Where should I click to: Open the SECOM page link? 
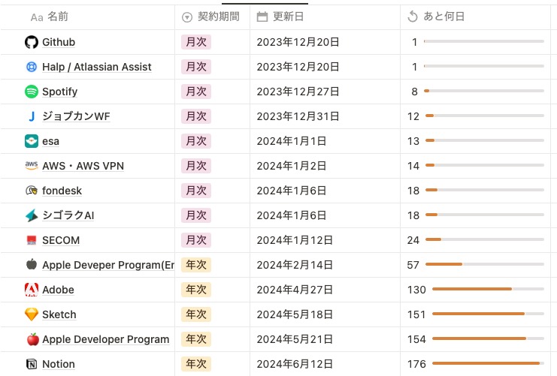(x=61, y=240)
